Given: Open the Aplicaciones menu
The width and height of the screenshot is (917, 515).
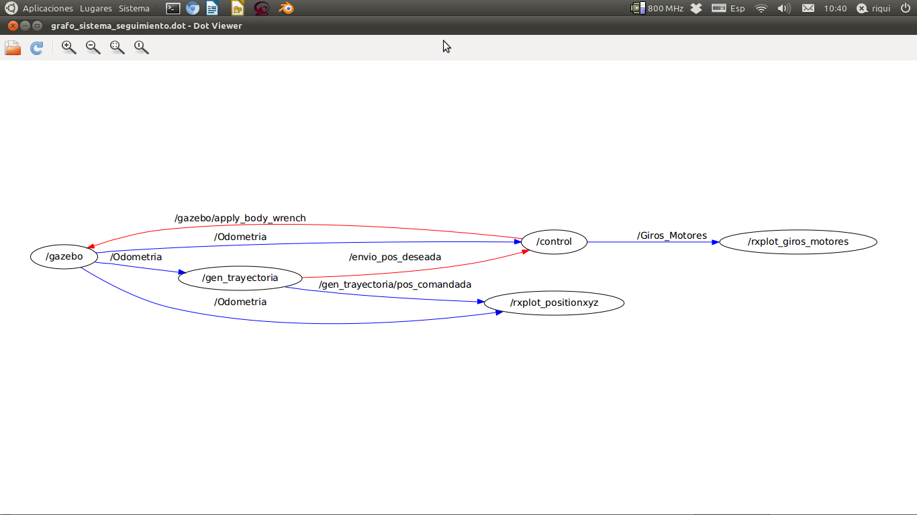Looking at the screenshot, I should pos(48,8).
